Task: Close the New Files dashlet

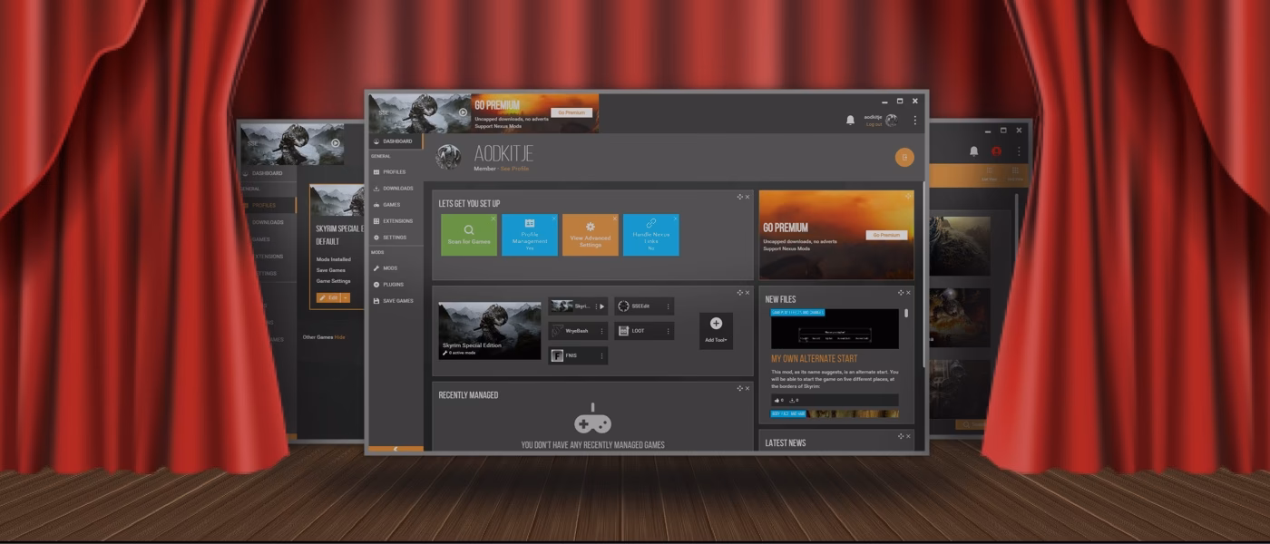Action: (909, 293)
